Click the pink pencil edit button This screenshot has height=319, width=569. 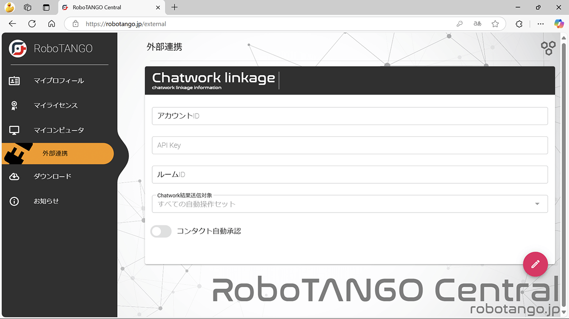[535, 264]
